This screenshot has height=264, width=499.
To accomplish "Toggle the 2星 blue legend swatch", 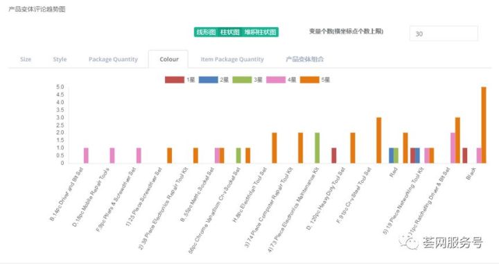I will [x=208, y=80].
